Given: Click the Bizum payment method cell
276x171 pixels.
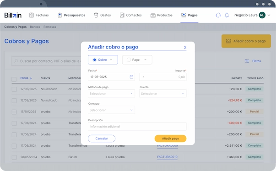Looking at the screenshot, I should pyautogui.click(x=73, y=157).
